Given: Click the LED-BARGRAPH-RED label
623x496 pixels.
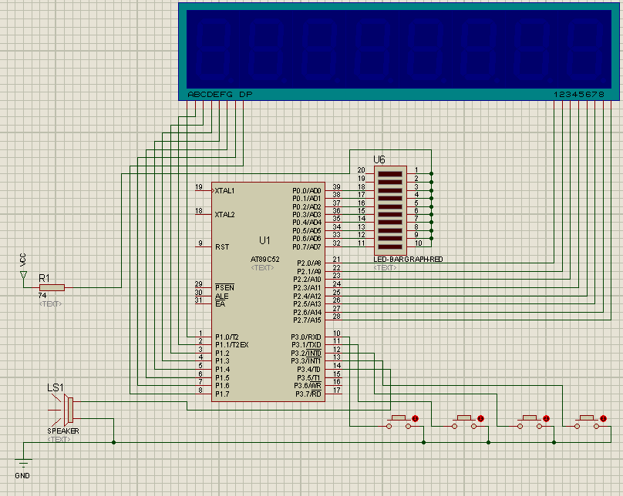Looking at the screenshot, I should click(408, 259).
